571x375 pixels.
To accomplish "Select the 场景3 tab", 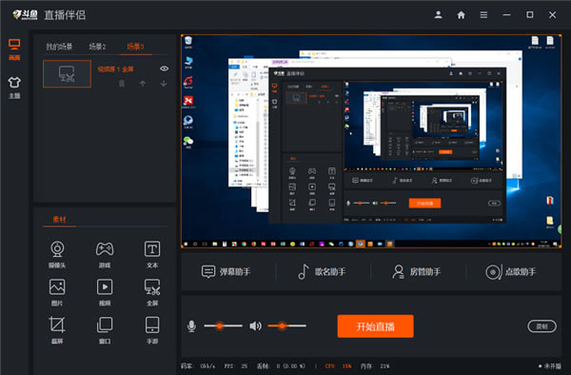I will [135, 47].
